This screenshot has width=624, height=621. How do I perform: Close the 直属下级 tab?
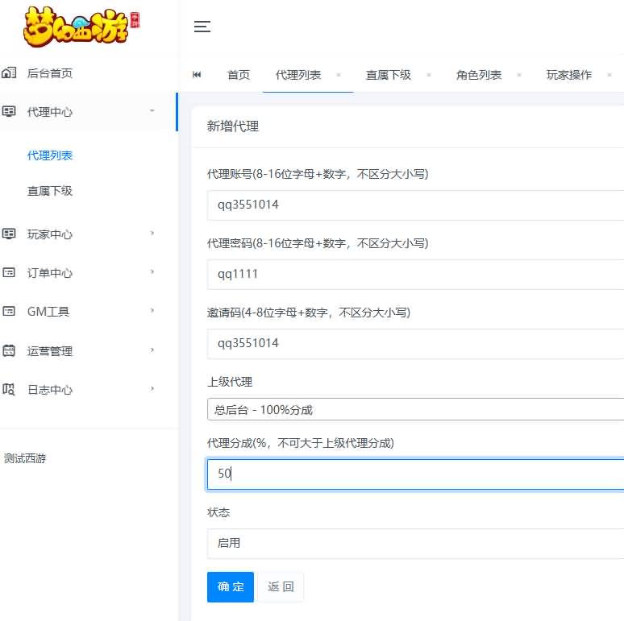[429, 74]
